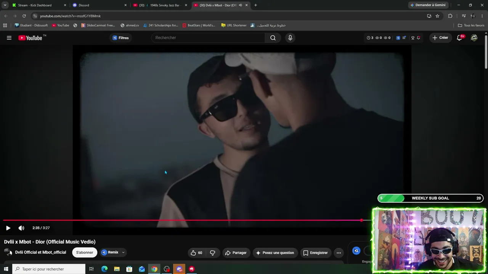Save the video with Enregistrer
Viewport: 488px width, 274px height.
(x=315, y=253)
